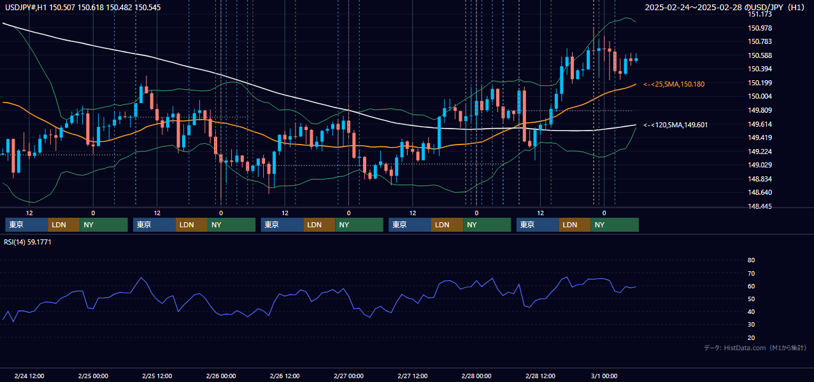The width and height of the screenshot is (814, 382).
Task: Click the 149.809 price axis label
Action: pyautogui.click(x=760, y=110)
